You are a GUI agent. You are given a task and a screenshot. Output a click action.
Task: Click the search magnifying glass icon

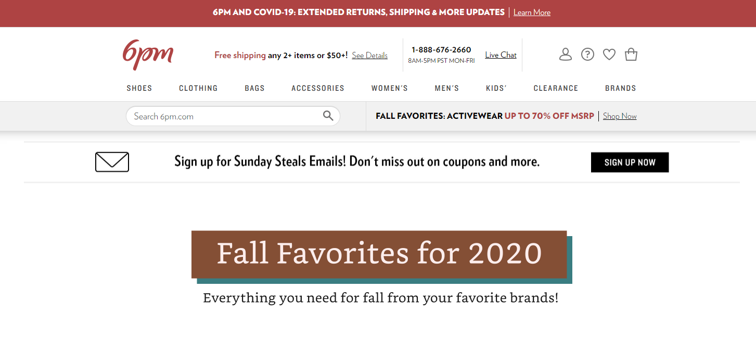[x=328, y=116]
